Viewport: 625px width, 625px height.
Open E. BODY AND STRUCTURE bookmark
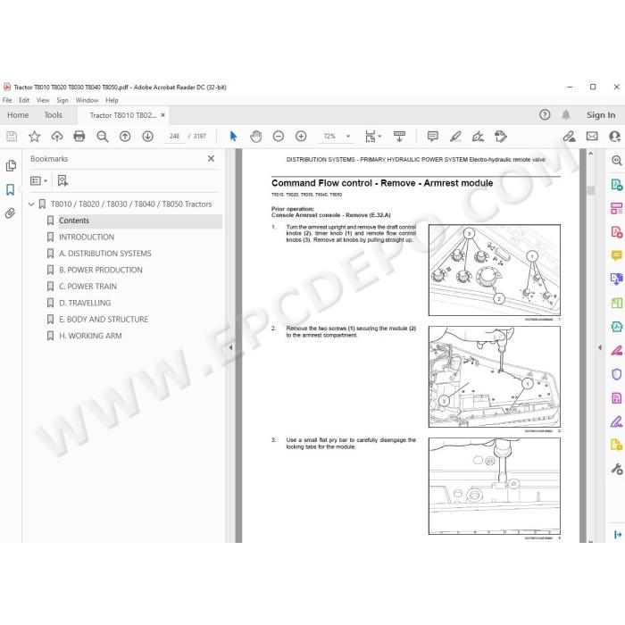104,320
